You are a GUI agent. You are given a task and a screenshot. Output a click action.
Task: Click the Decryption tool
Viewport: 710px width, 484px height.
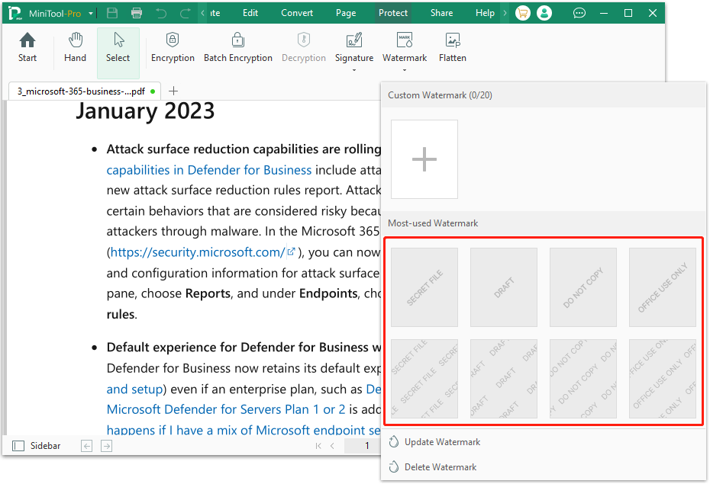point(304,47)
